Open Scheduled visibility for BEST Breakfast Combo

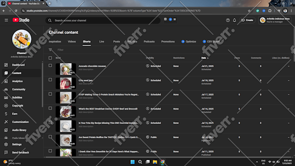tap(154, 109)
